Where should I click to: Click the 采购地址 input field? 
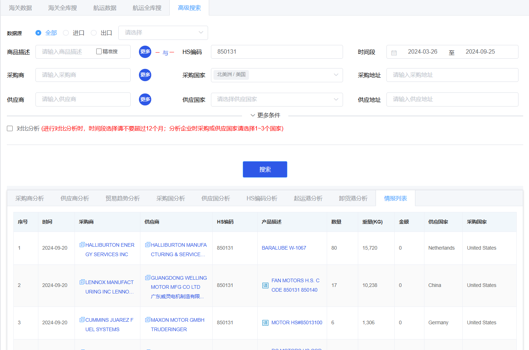[452, 75]
